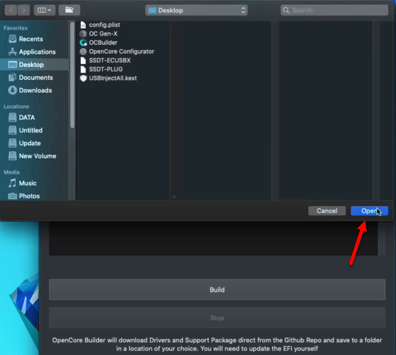Select Recents in the sidebar

tap(34, 39)
